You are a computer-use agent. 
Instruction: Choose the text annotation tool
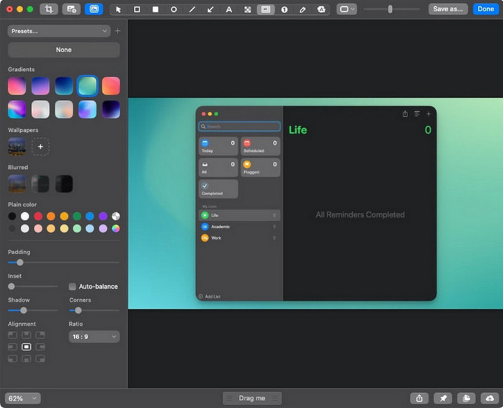(229, 9)
